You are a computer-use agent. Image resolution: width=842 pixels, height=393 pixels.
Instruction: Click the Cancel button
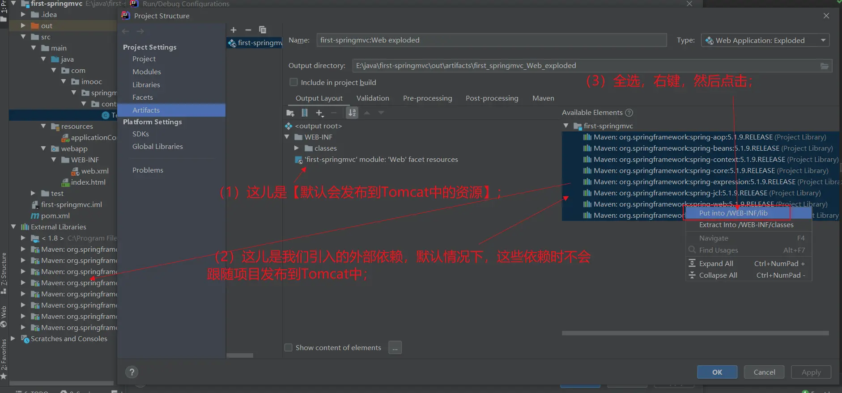point(764,372)
